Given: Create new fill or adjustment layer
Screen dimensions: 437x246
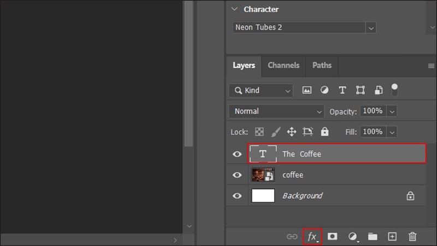Looking at the screenshot, I should [x=353, y=237].
